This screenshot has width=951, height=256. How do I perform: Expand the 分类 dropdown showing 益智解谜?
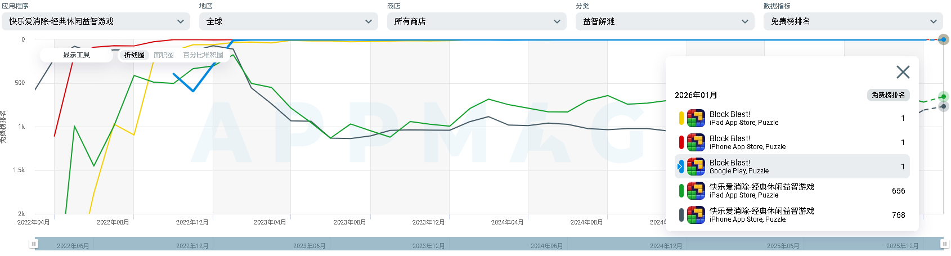point(665,21)
